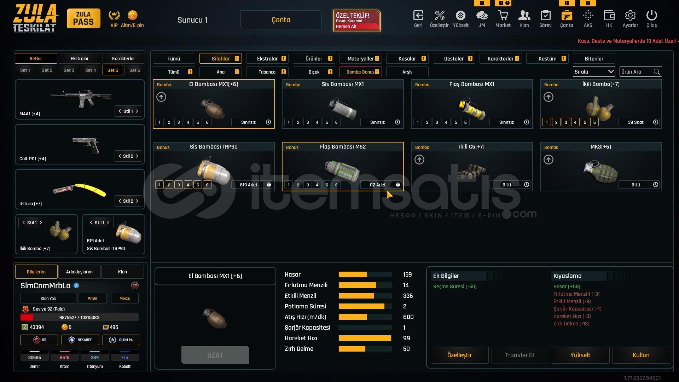Click upgrade arrow on MK3[+6] card
The height and width of the screenshot is (382, 679).
tap(549, 160)
